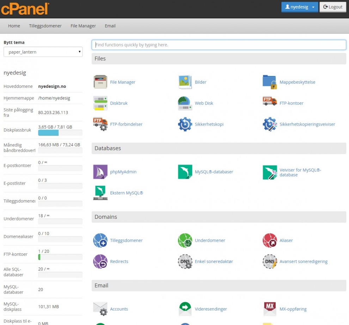
Task: Click the '3,65 GB / 7,81 GB' value
Action: [55, 127]
